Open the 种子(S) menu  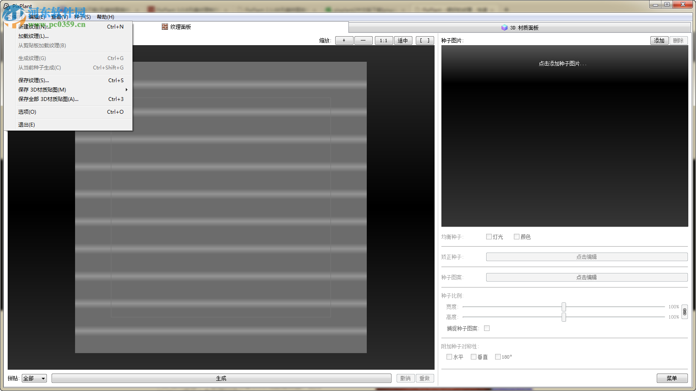point(82,17)
